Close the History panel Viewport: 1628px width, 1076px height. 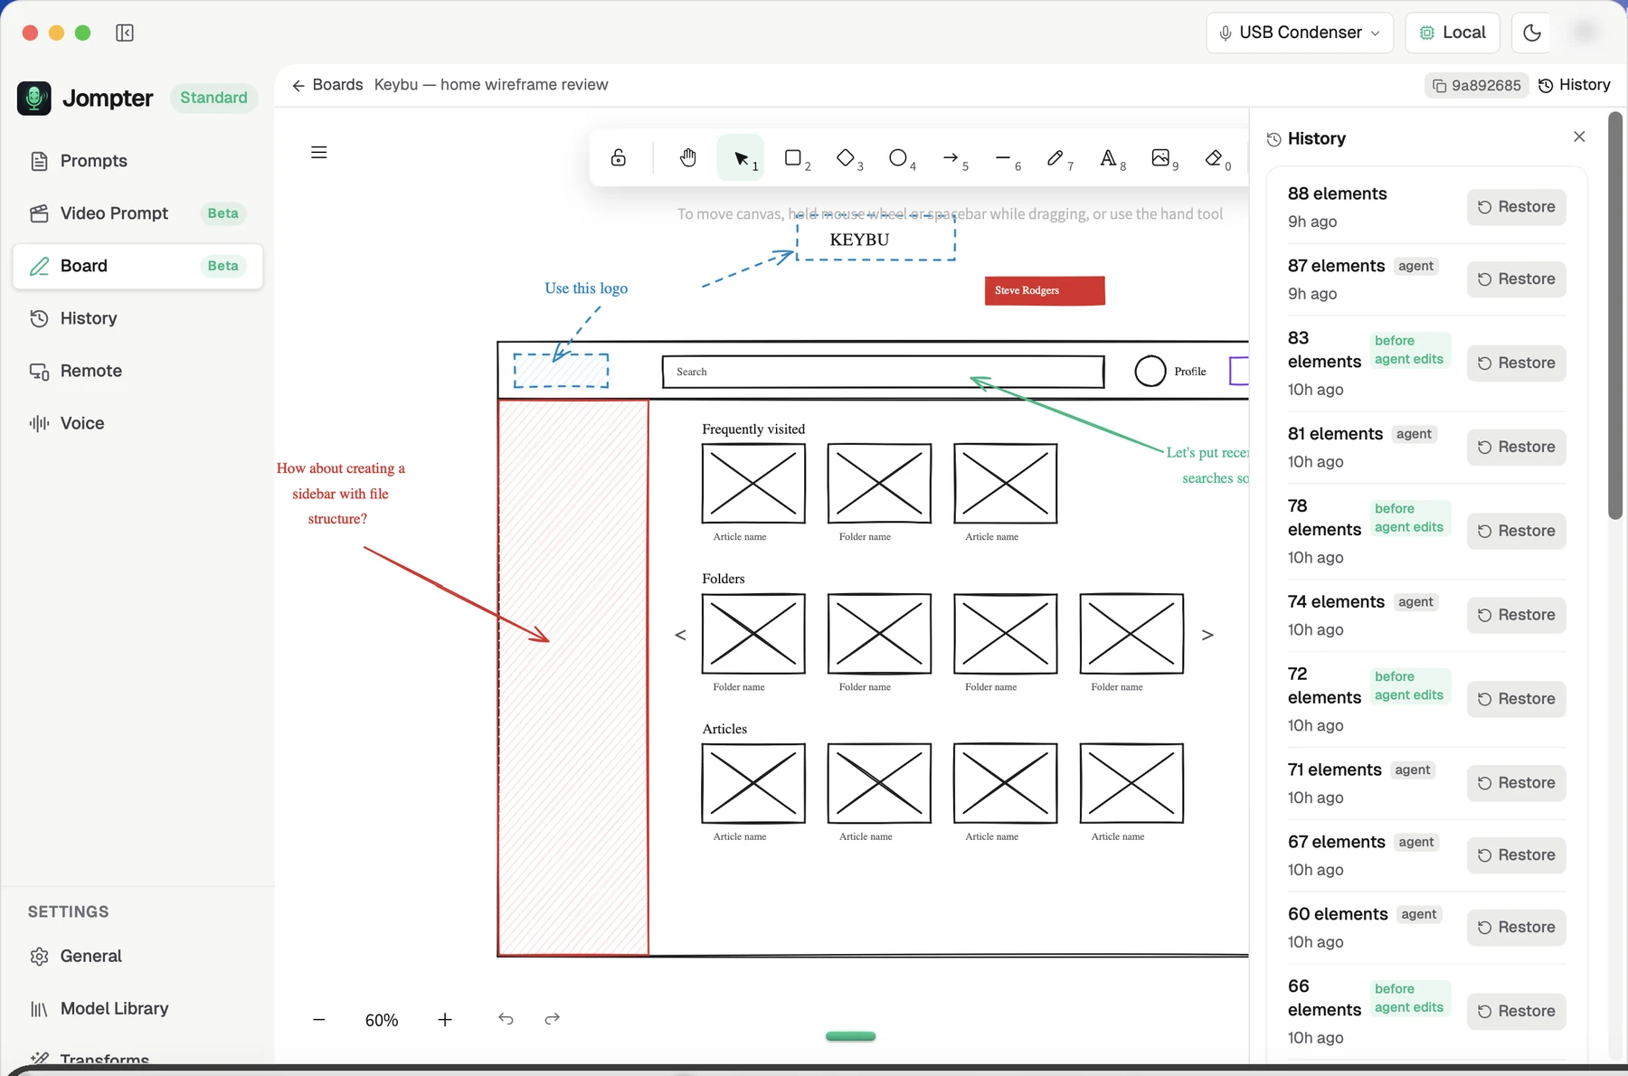[1579, 137]
